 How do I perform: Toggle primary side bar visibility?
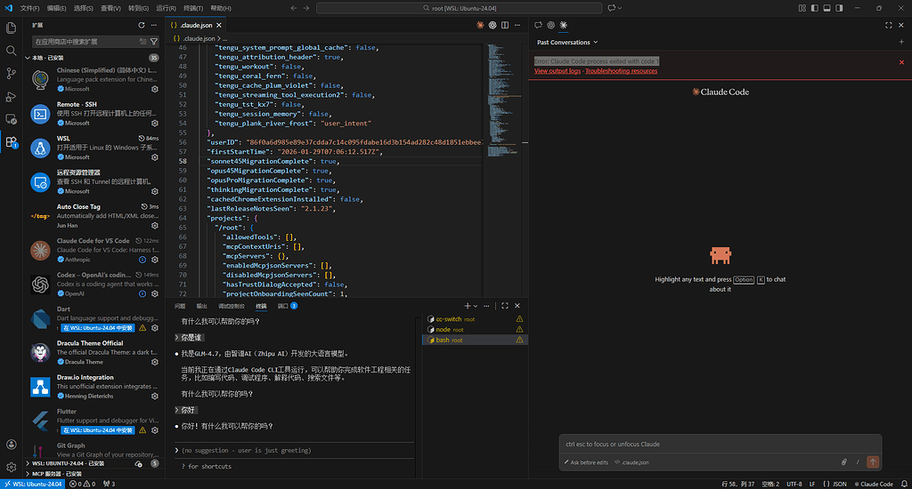click(x=814, y=8)
